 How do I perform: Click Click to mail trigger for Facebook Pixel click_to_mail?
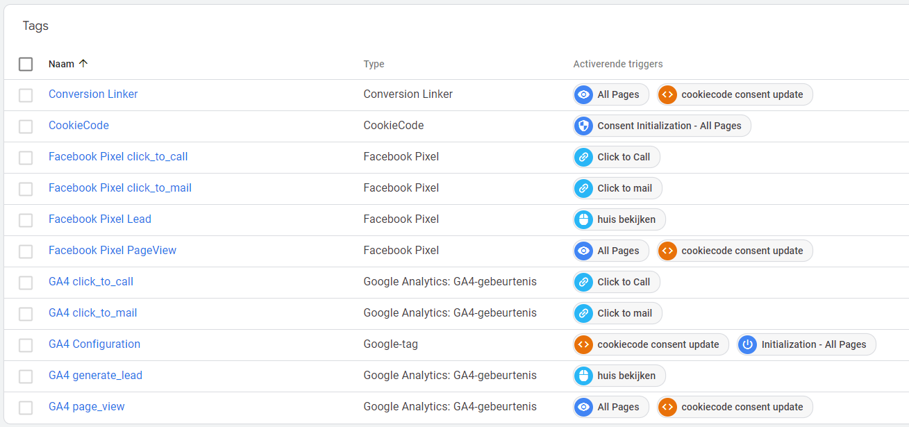[617, 188]
